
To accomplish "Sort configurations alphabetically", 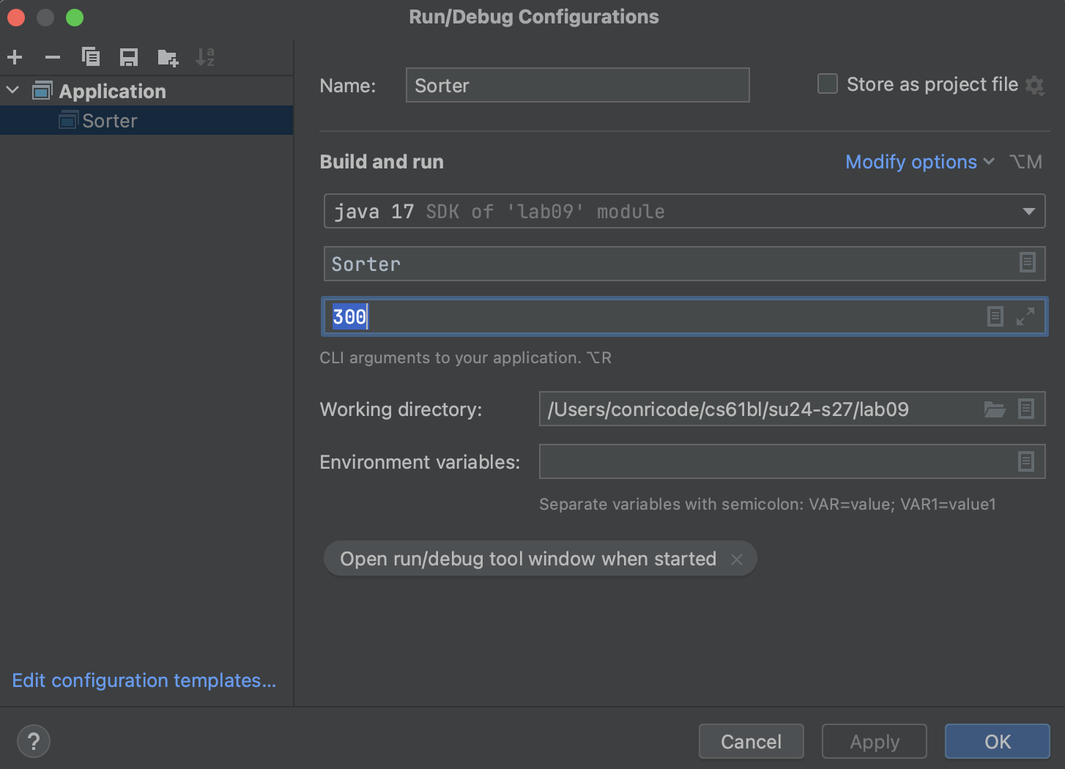I will point(205,57).
